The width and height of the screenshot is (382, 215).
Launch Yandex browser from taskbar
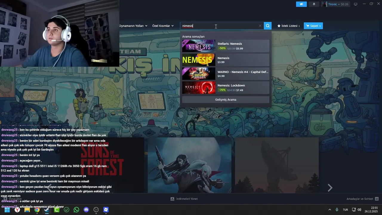pos(17,210)
